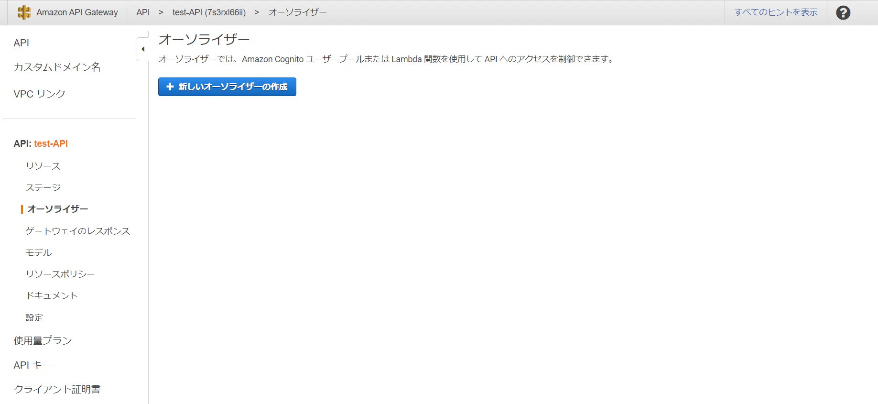The width and height of the screenshot is (878, 404).
Task: Click オーソライザー breadcrumb item
Action: coord(297,12)
